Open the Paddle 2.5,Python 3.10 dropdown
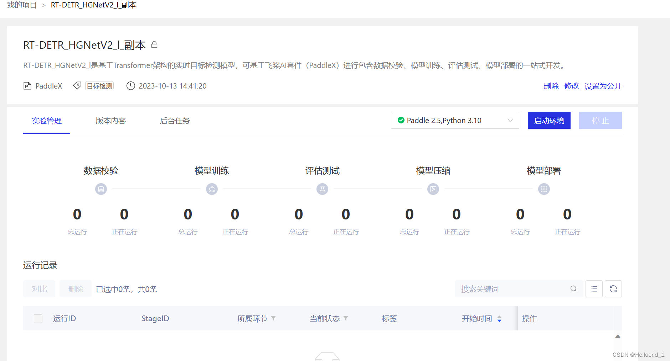Viewport: 670px width, 361px height. 455,120
